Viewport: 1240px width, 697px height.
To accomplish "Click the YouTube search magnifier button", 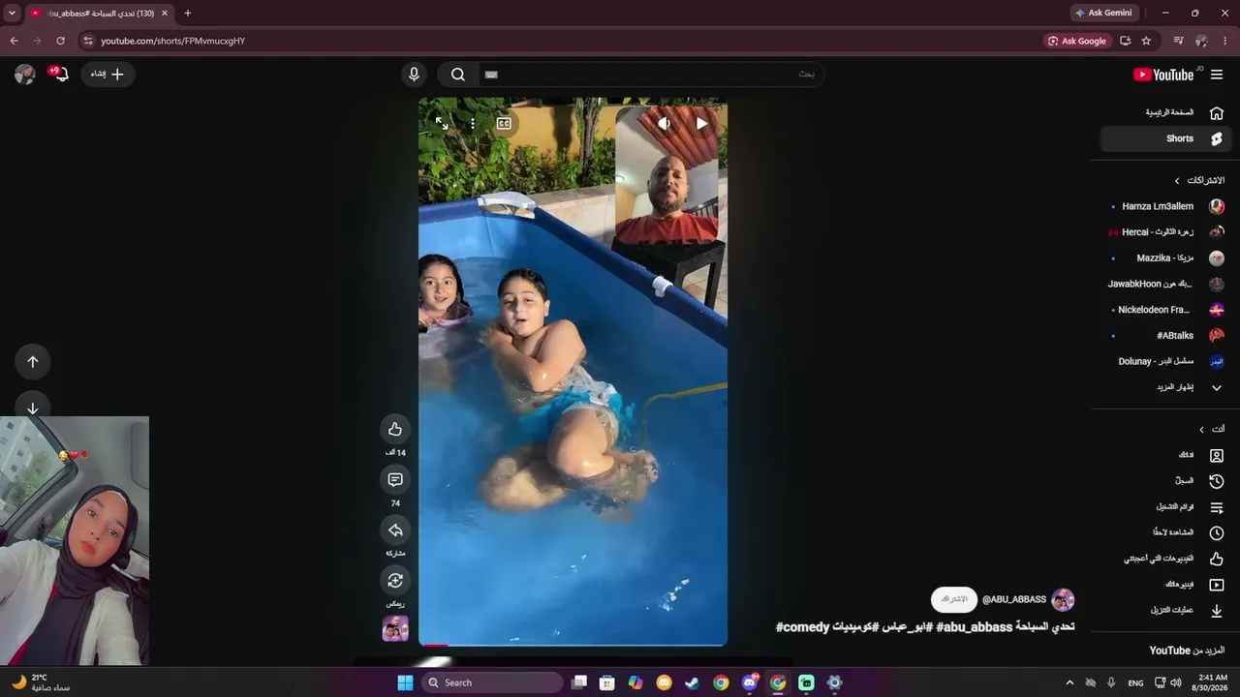I will (x=458, y=75).
